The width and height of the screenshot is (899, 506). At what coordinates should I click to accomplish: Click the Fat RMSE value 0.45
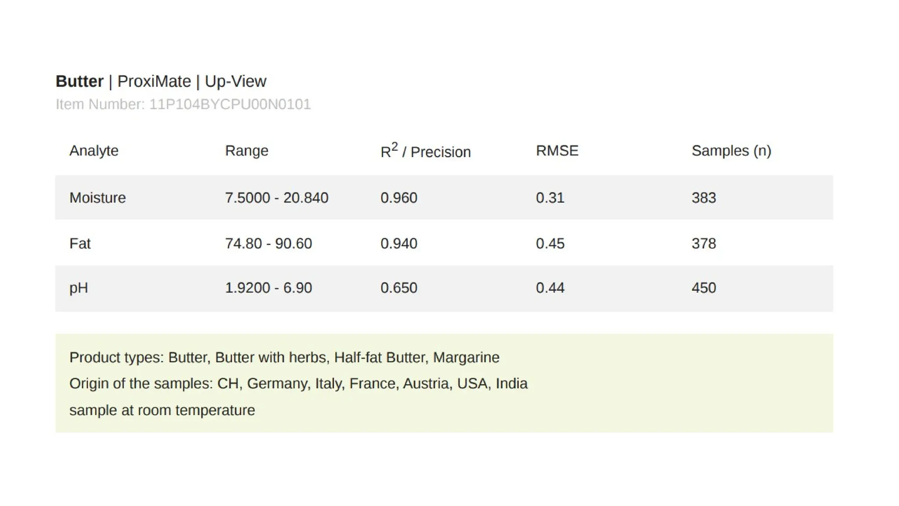click(550, 243)
